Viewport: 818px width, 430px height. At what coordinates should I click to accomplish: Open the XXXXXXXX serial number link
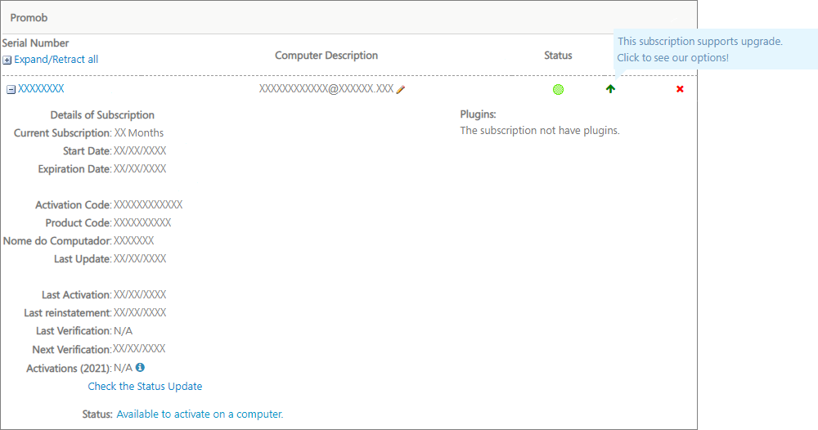click(41, 88)
